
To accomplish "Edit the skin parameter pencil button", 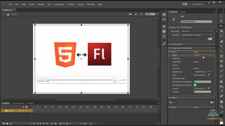I will point(209,75).
